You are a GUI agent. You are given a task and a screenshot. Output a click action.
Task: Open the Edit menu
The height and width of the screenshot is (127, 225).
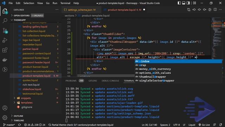[18, 3]
